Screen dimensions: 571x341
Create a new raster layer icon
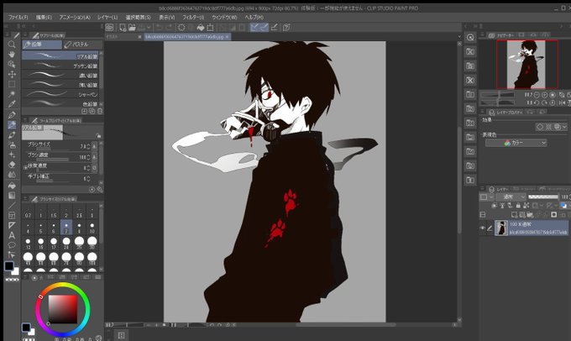click(x=515, y=214)
